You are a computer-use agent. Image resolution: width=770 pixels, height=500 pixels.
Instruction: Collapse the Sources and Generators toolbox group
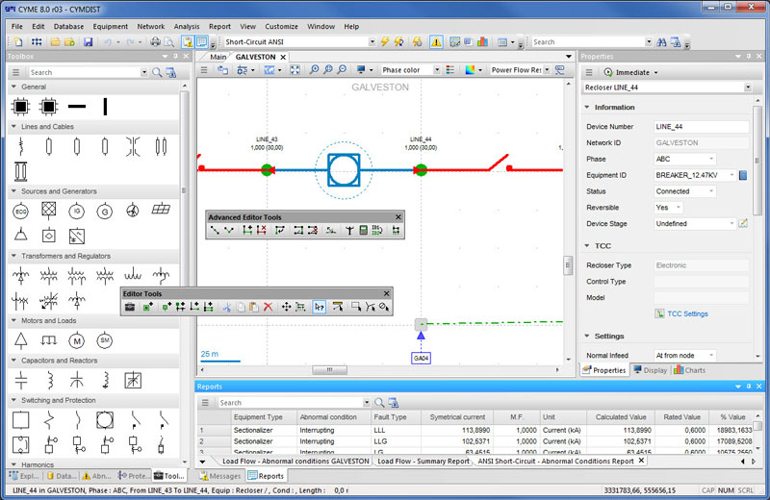click(13, 191)
